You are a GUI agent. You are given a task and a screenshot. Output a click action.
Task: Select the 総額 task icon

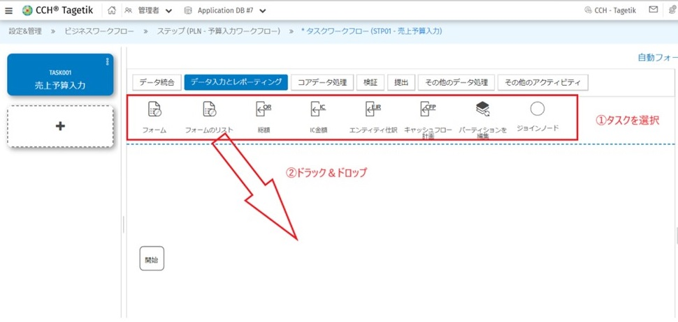tap(264, 109)
